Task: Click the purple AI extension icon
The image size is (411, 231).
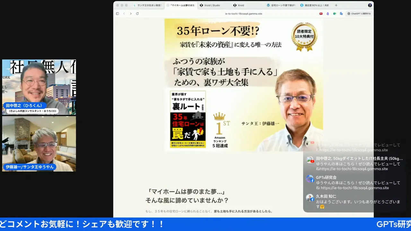Action: [x=328, y=13]
